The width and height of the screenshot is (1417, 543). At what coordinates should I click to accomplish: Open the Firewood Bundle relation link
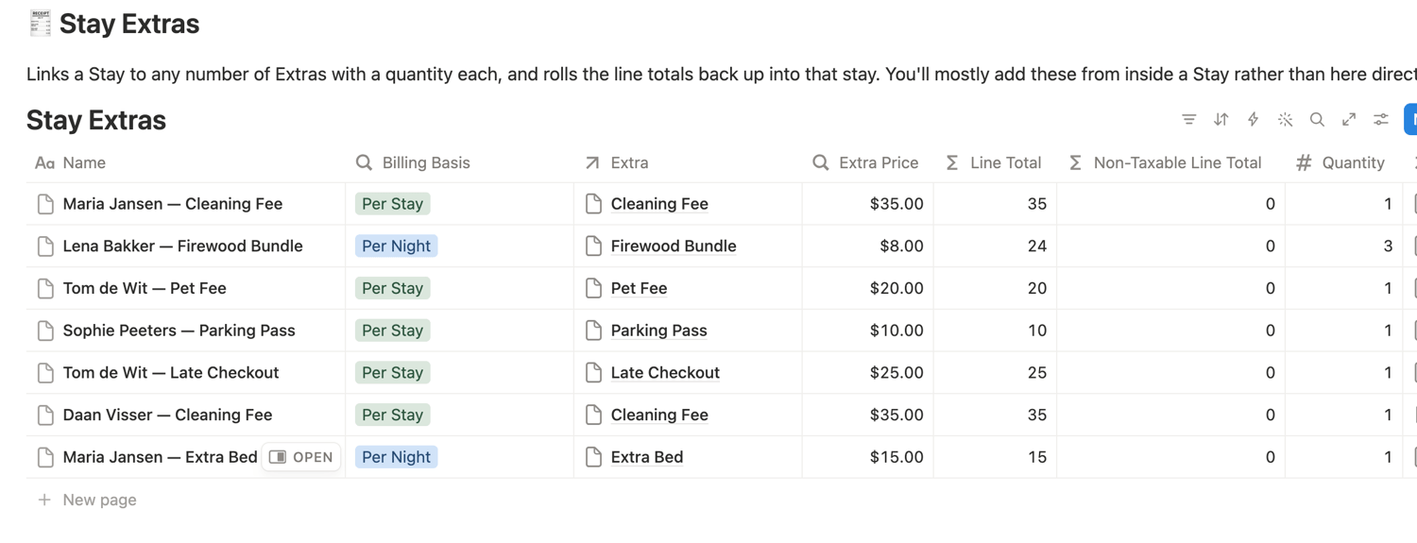[673, 246]
